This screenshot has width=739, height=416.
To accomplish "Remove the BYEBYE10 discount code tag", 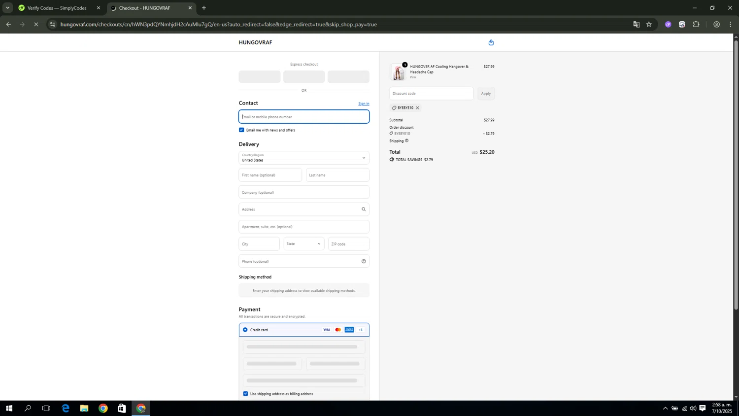I will tap(417, 108).
